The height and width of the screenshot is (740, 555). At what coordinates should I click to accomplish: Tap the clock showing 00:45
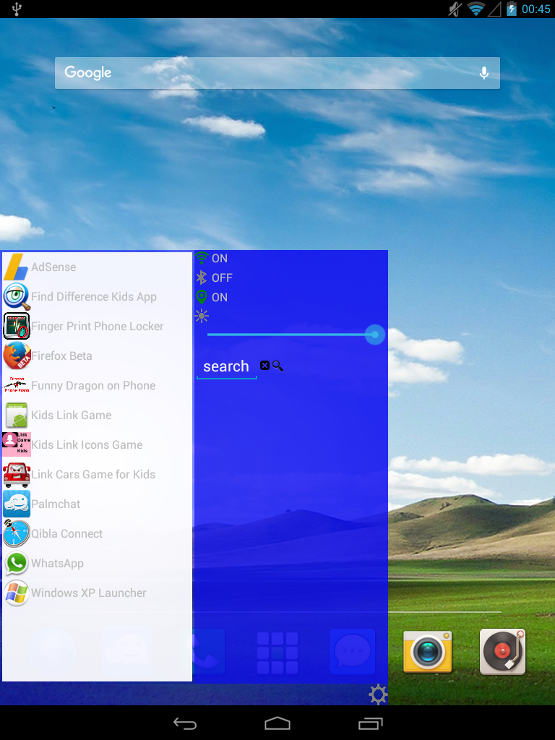[535, 9]
